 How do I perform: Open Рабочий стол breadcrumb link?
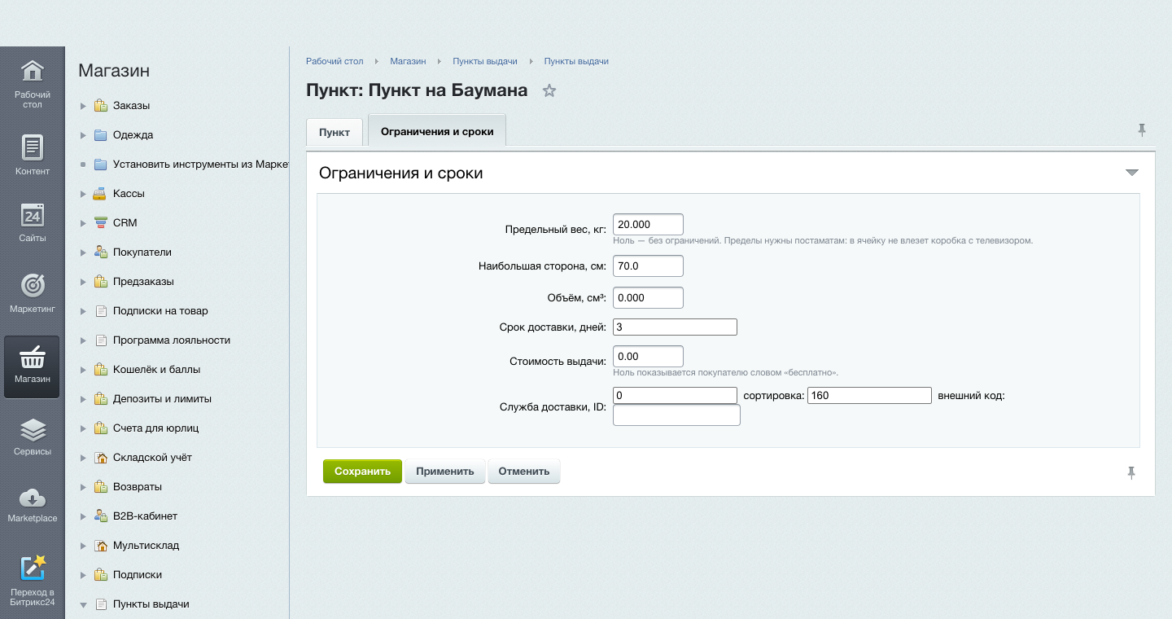click(x=335, y=61)
